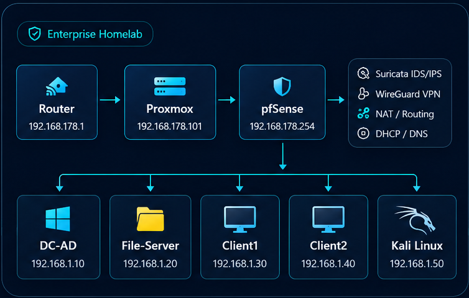The image size is (469, 298).
Task: Select the pfSense IP 192.168.178.254
Action: coord(282,126)
